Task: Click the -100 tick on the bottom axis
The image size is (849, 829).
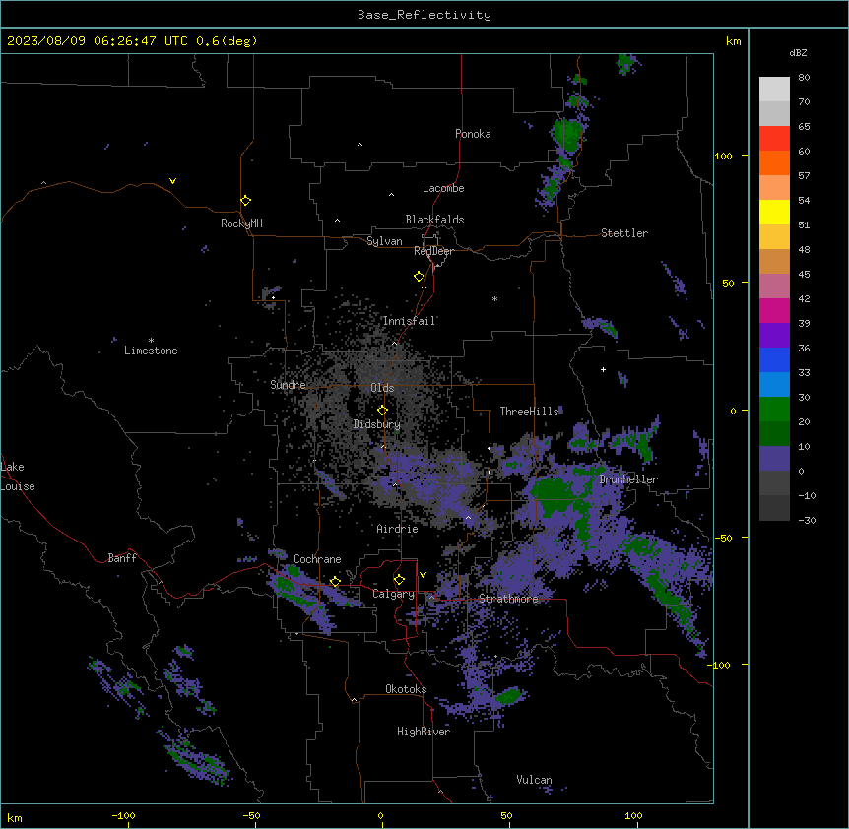Action: point(123,815)
